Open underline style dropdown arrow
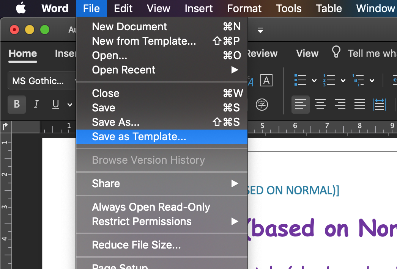This screenshot has width=397, height=269. 69,105
